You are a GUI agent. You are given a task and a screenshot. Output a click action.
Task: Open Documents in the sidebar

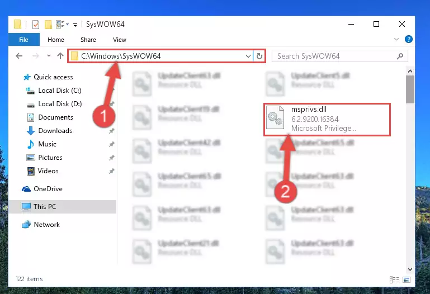click(x=56, y=117)
